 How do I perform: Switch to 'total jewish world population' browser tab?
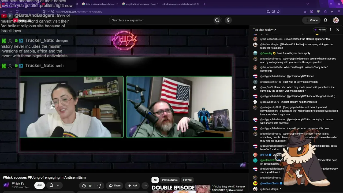[x=98, y=4]
